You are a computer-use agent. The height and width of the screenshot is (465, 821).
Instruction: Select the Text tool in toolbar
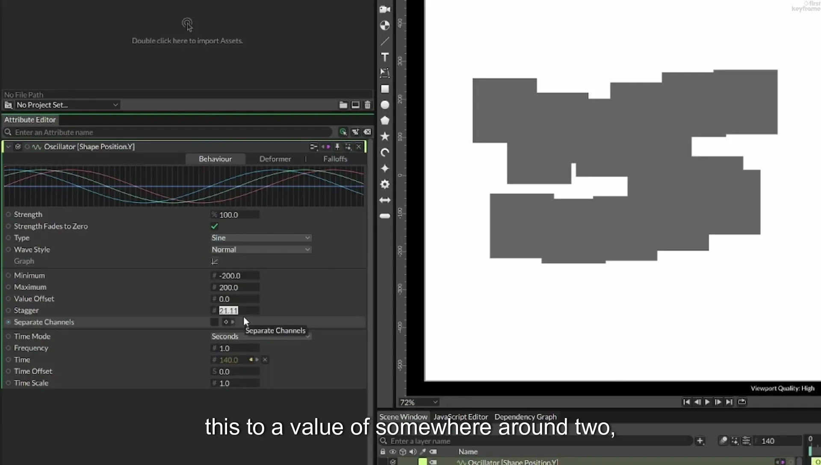[385, 57]
